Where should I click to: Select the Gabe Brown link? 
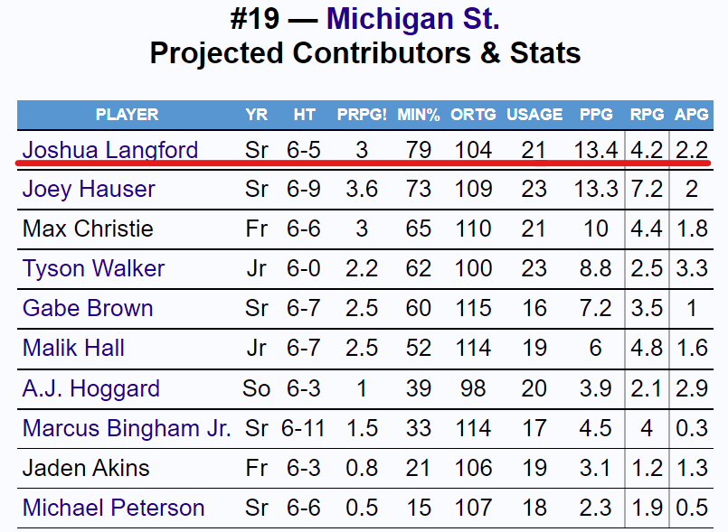pos(88,309)
